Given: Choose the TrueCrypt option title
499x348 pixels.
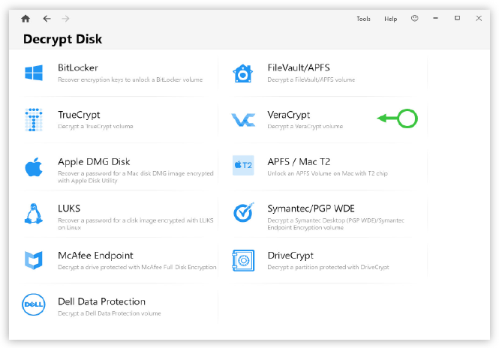Looking at the screenshot, I should 79,115.
